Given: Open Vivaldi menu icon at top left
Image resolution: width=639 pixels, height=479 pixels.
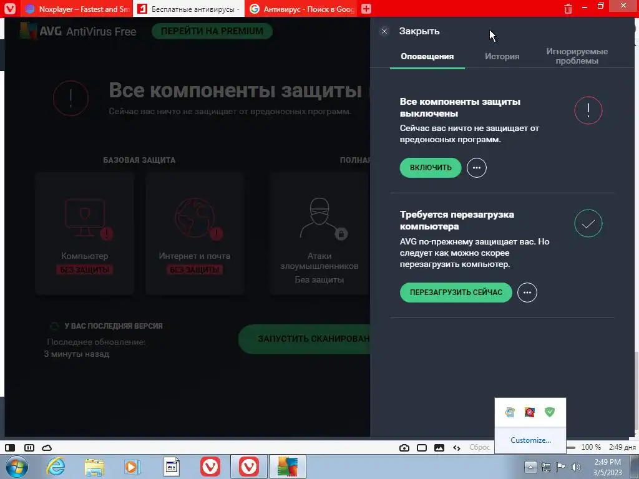Looking at the screenshot, I should click(x=10, y=9).
